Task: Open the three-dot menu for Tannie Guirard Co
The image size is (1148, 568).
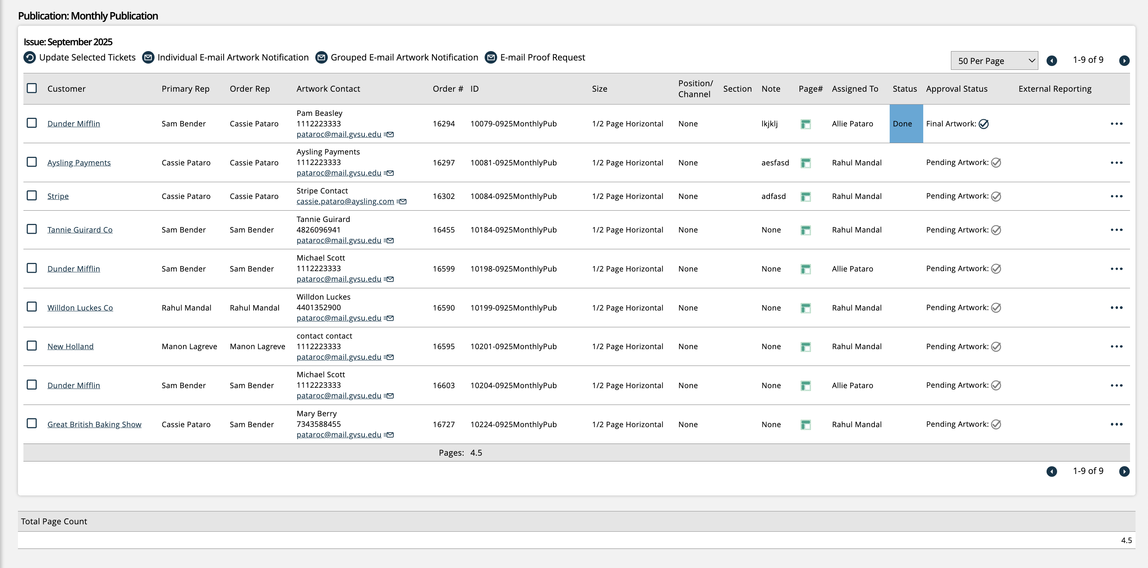Action: (x=1116, y=230)
